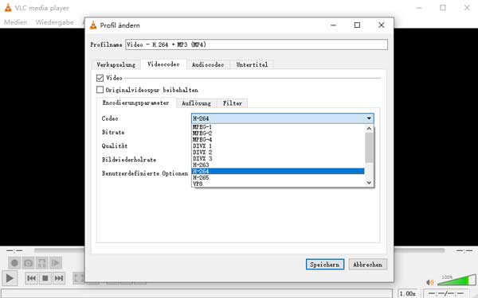Click the Abbrechen button
478x298 pixels.
(367, 265)
